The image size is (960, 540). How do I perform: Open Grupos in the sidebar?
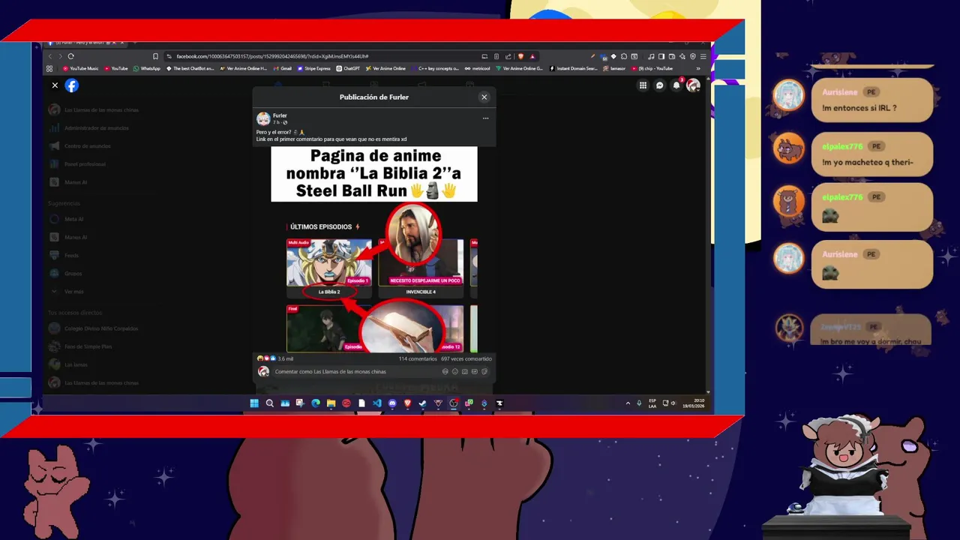point(65,274)
